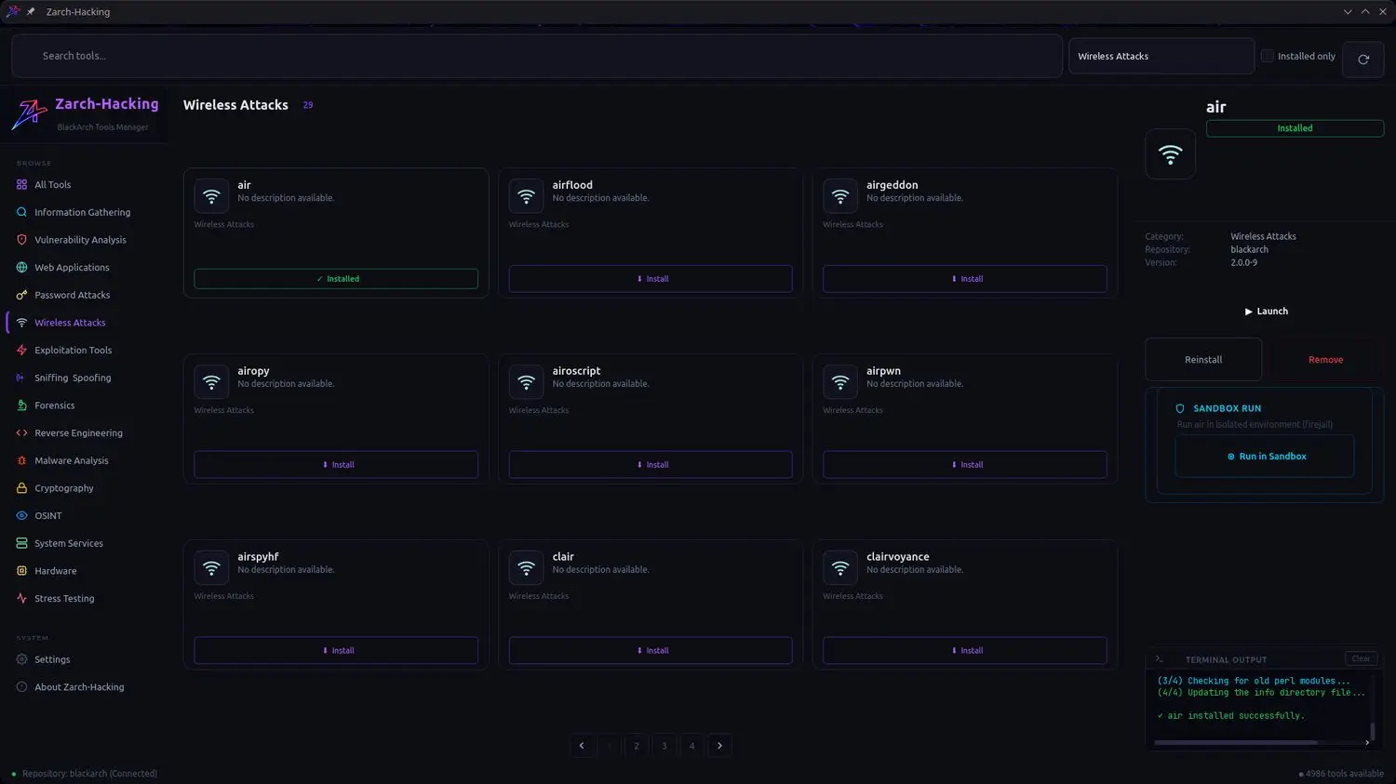Open the Settings menu label
Image resolution: width=1396 pixels, height=784 pixels.
pyautogui.click(x=52, y=659)
